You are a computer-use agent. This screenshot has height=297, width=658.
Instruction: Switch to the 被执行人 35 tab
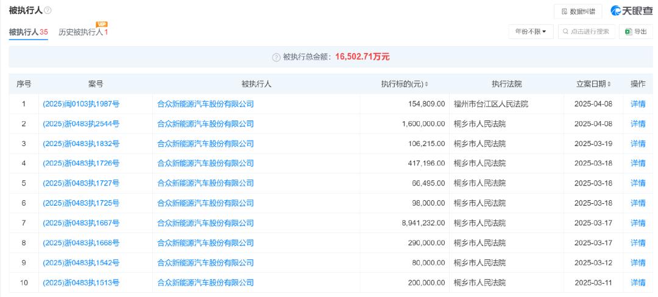point(28,32)
